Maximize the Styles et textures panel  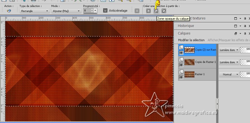(235, 18)
